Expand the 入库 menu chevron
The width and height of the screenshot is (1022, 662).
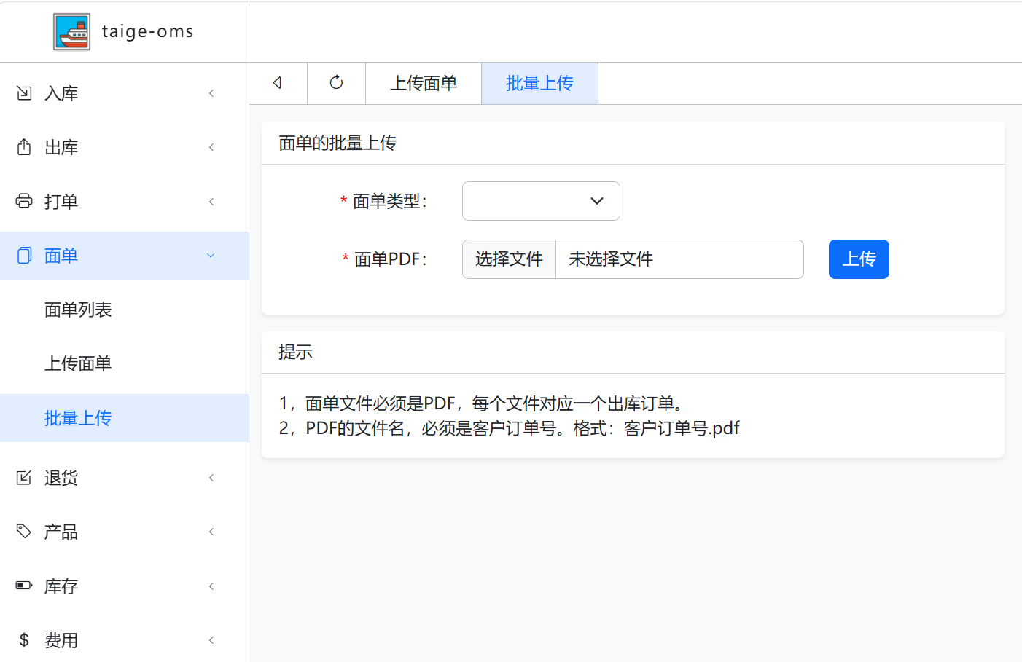211,93
